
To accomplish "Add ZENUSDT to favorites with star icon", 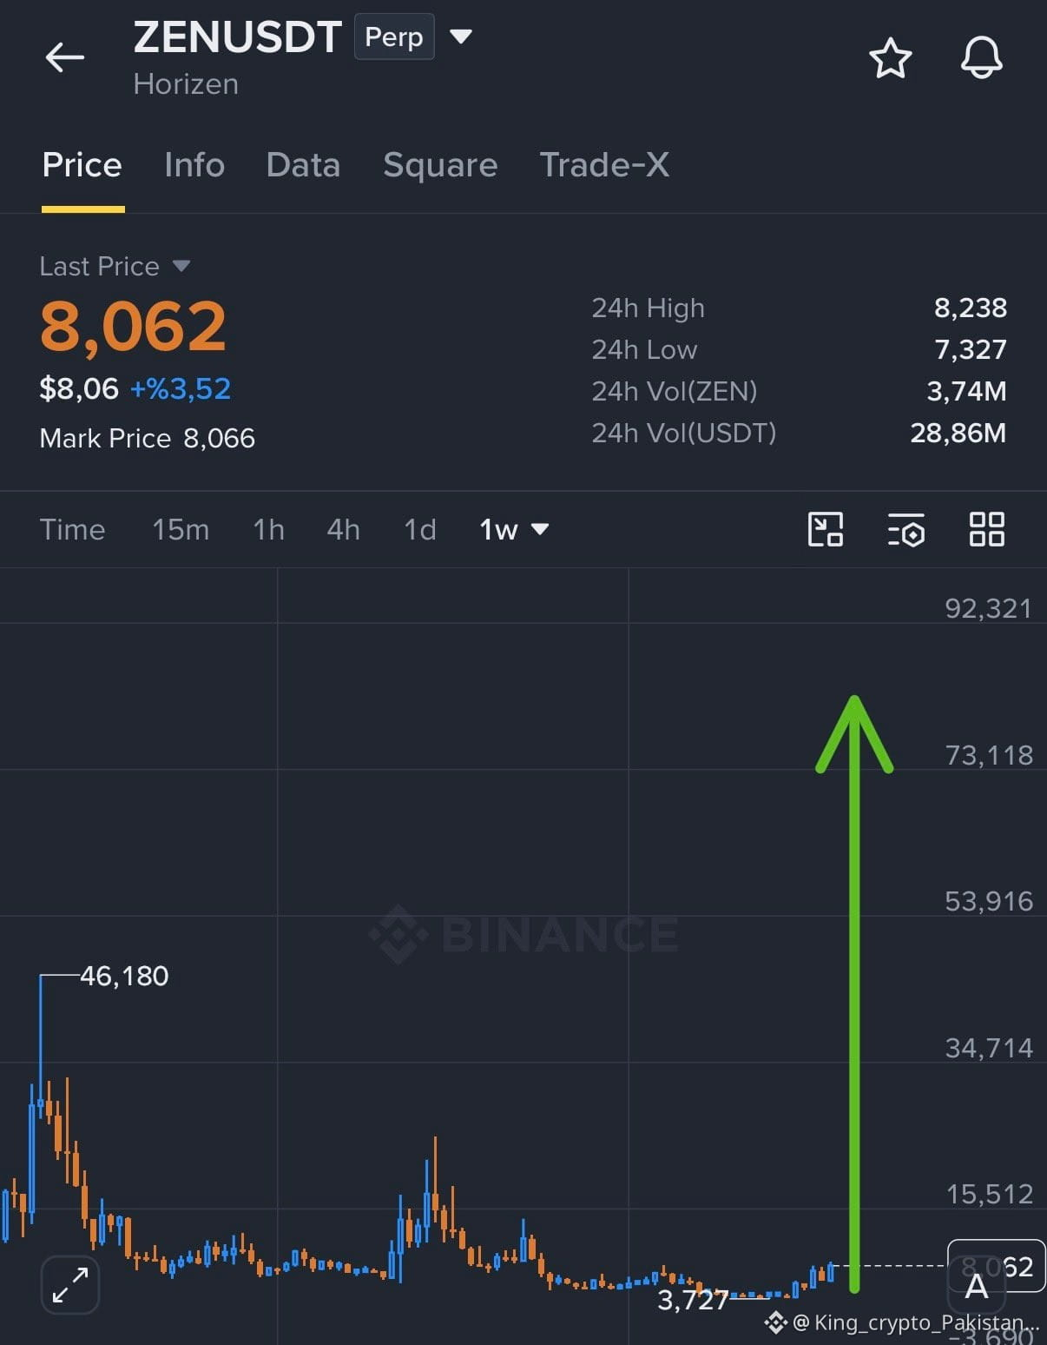I will click(x=890, y=59).
